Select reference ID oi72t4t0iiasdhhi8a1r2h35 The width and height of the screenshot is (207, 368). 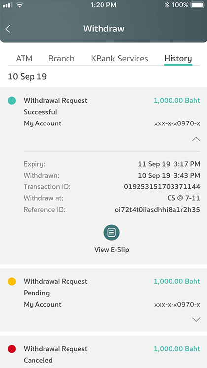[x=157, y=210]
